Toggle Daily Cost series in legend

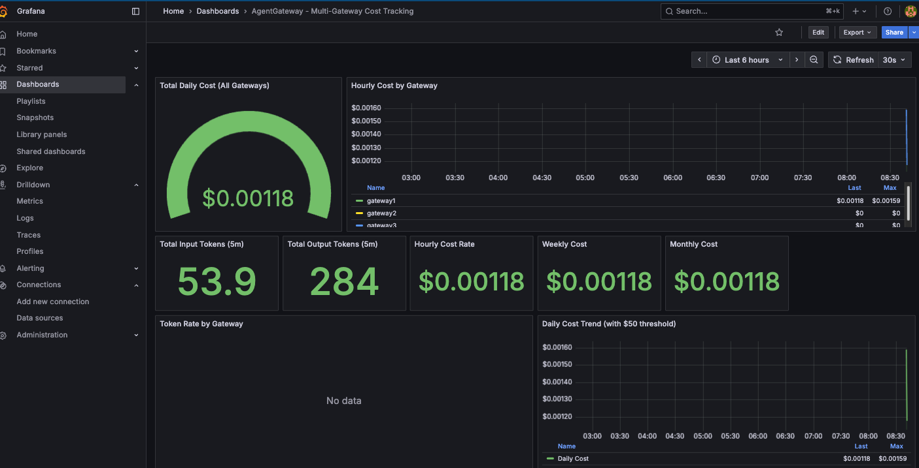click(572, 459)
